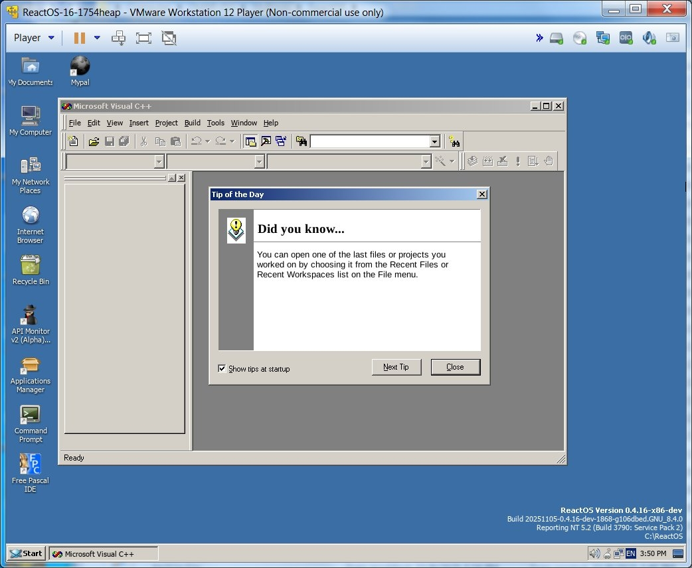Screen dimensions: 692x568
Task: Expand the Find text combo box
Action: pos(434,141)
